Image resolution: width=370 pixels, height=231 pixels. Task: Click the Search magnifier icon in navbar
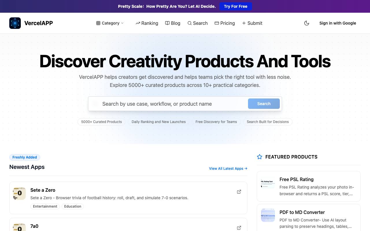click(x=190, y=23)
